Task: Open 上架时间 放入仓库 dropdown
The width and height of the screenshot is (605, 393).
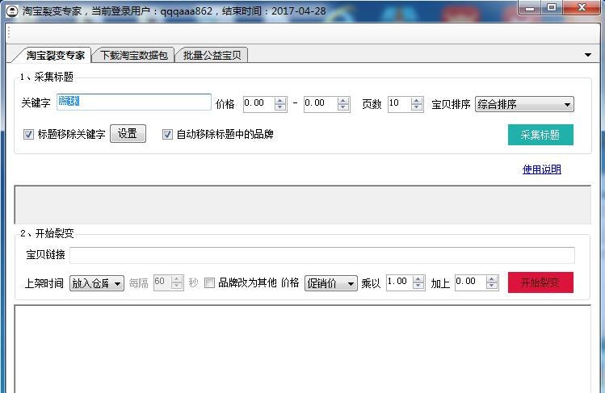Action: tap(97, 283)
